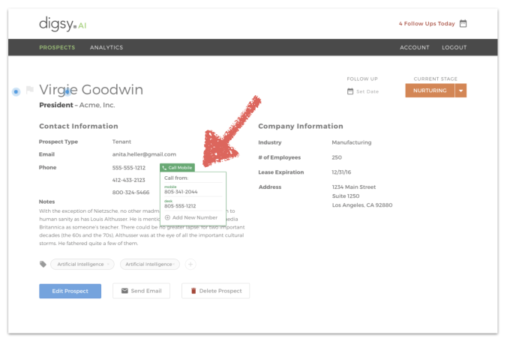Remove the first Artificial Intelligence tag
Image resolution: width=507 pixels, height=341 pixels.
[x=109, y=264]
